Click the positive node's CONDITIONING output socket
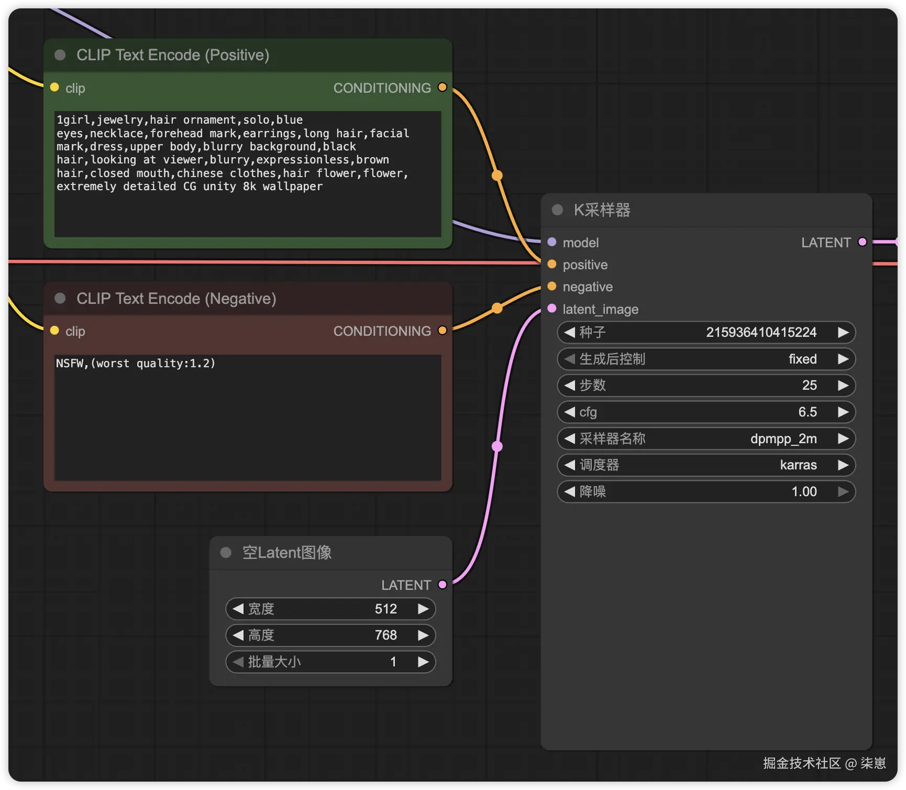The width and height of the screenshot is (906, 790). pos(443,87)
